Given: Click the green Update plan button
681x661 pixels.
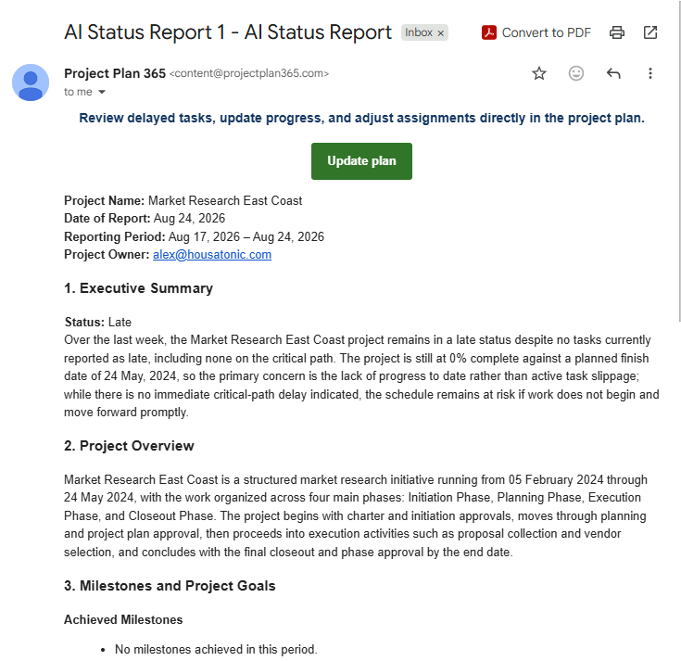Looking at the screenshot, I should pyautogui.click(x=361, y=161).
